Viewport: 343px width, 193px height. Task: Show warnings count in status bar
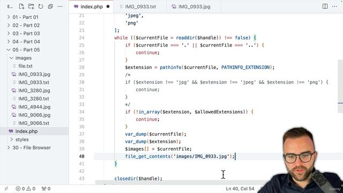pyautogui.click(x=31, y=189)
